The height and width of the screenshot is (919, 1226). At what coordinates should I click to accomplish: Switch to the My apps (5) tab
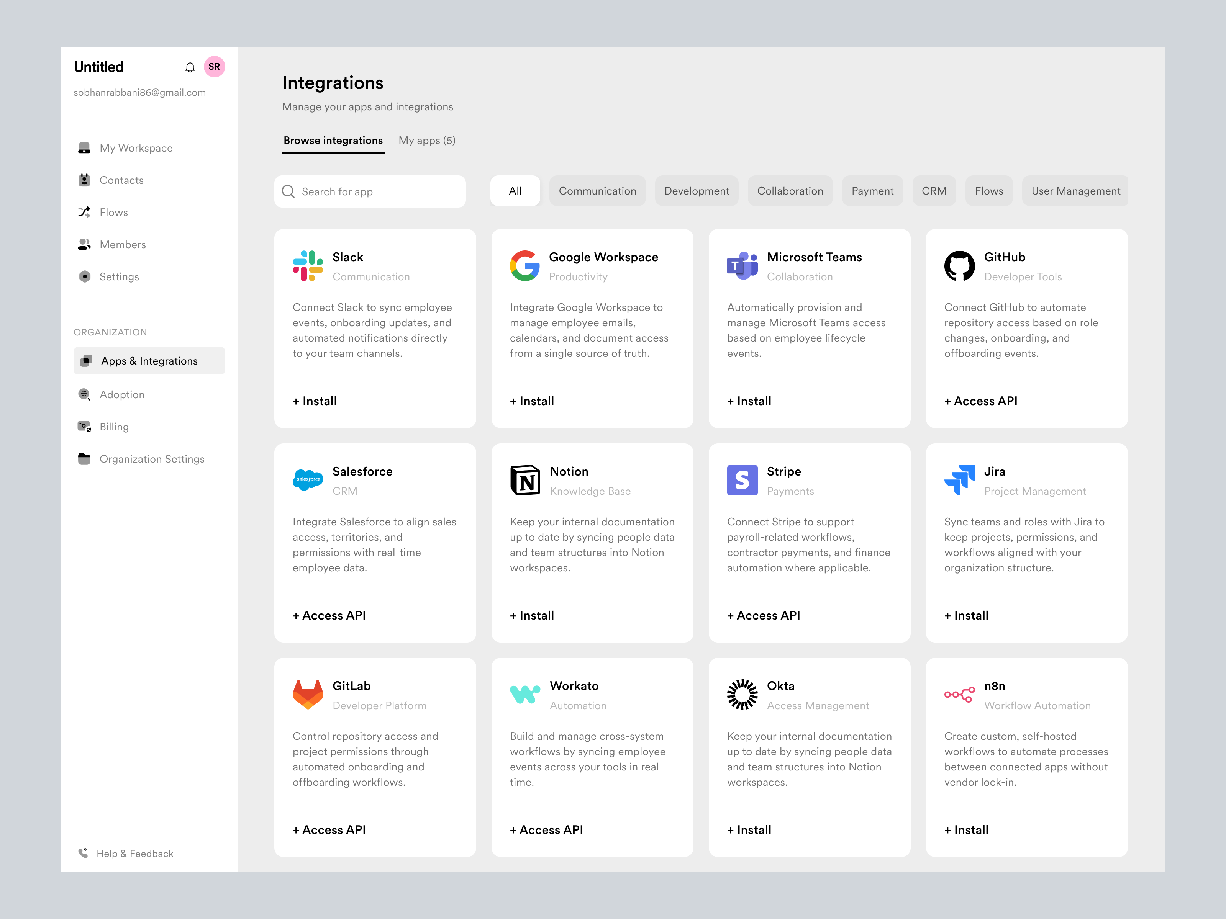coord(427,141)
